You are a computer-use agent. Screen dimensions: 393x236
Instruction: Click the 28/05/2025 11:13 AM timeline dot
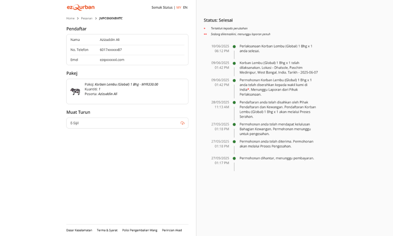coord(234,103)
